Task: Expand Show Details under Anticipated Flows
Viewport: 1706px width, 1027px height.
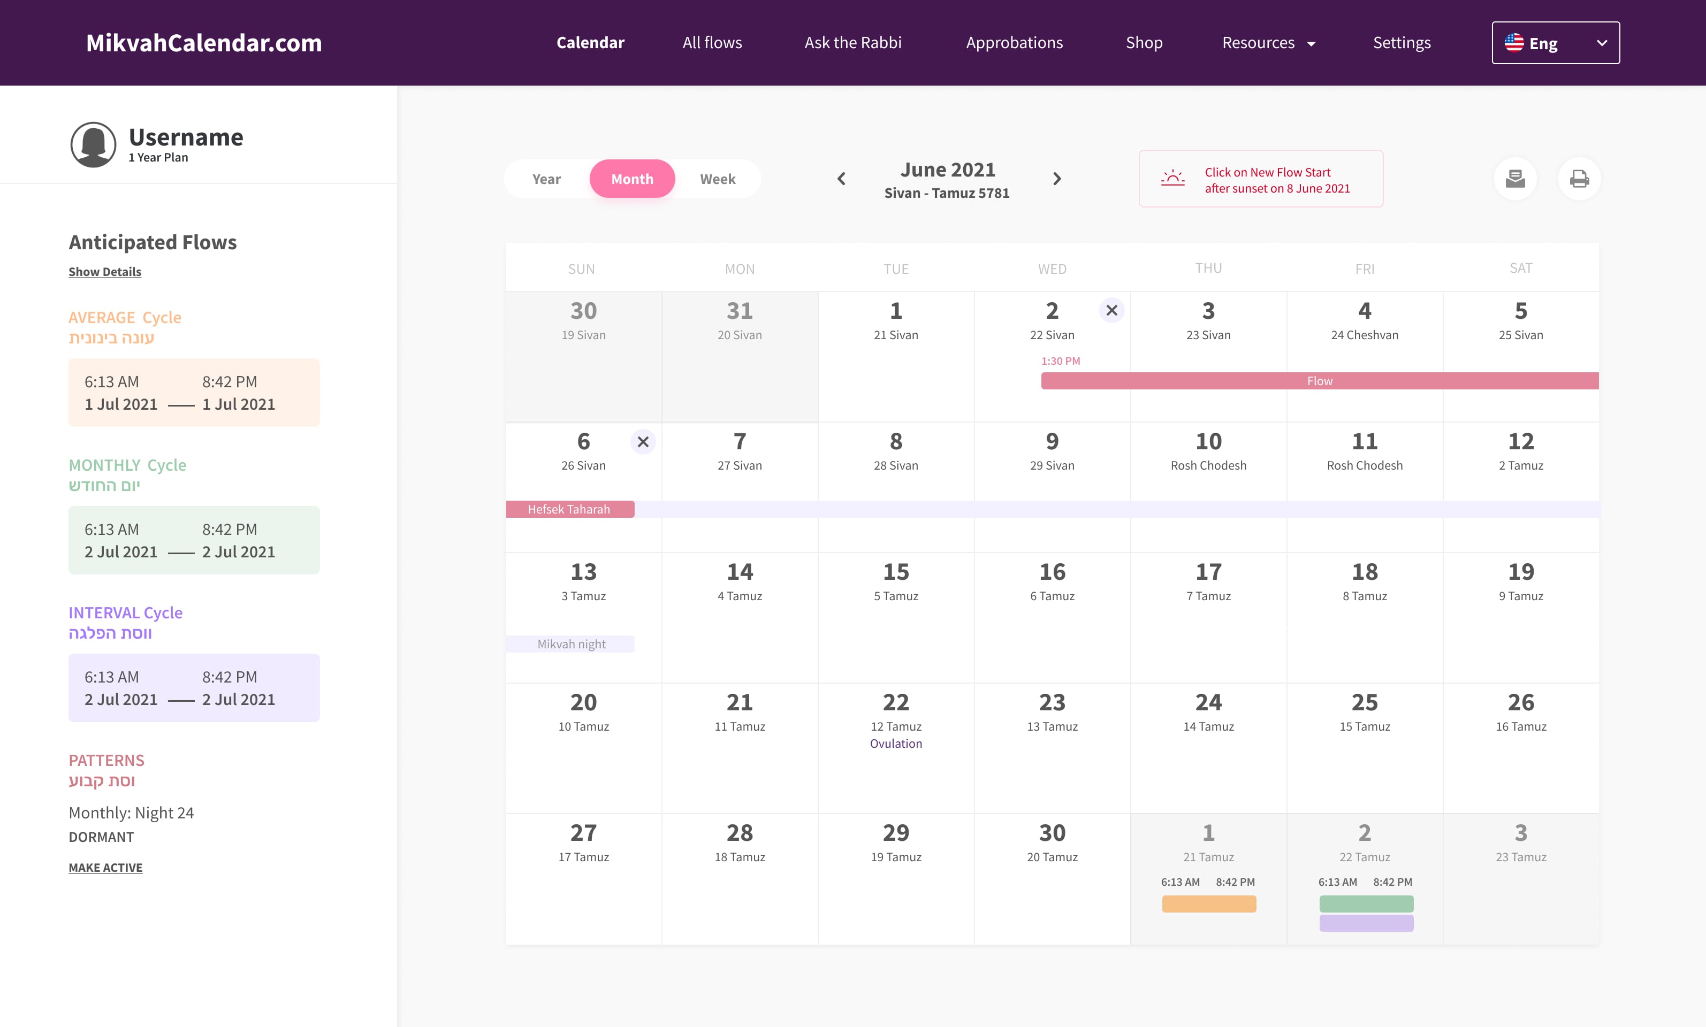Action: tap(104, 272)
